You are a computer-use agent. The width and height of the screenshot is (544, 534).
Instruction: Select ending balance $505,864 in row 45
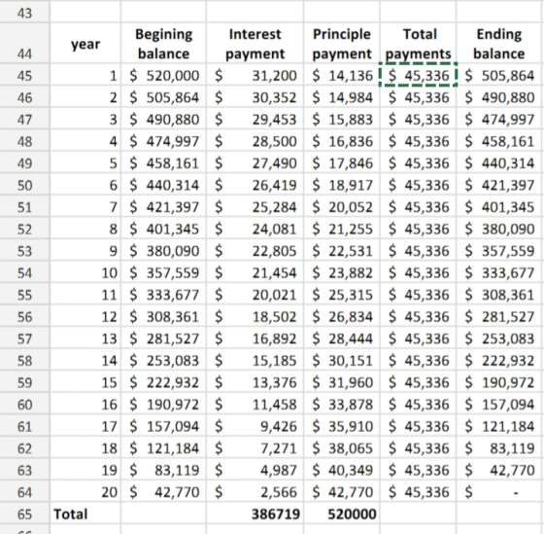tap(499, 75)
